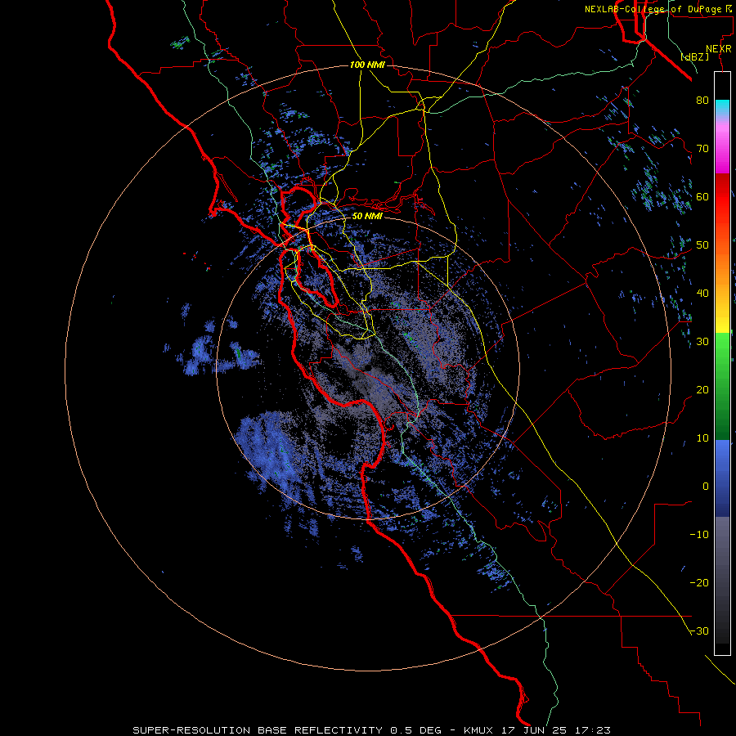Click the Super-Resolution Base Reflectivity caption text
The image size is (736, 736).
pyautogui.click(x=257, y=730)
